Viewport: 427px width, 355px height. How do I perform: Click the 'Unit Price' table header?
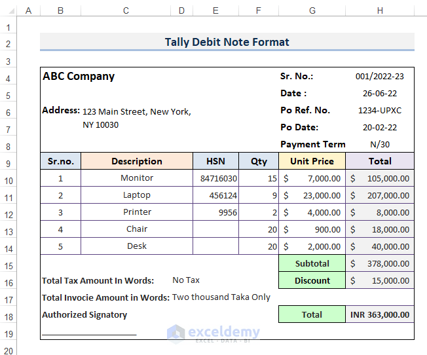click(312, 161)
